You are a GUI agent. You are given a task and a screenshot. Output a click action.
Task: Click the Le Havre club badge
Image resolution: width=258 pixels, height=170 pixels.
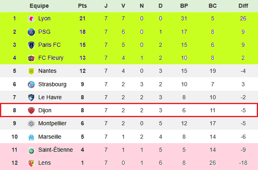point(31,97)
